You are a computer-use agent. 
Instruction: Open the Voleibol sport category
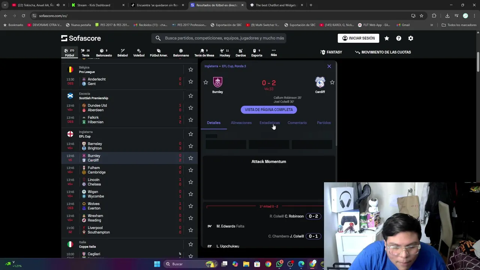139,53
